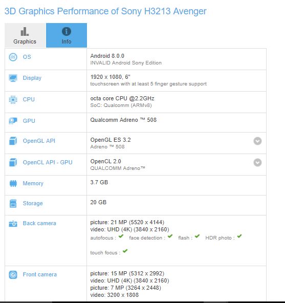This screenshot has width=285, height=303.
Task: Click the Front camera lens icon
Action: (x=13, y=275)
